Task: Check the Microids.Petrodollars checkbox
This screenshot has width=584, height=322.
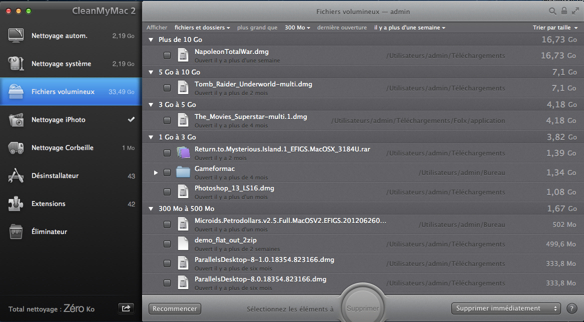Action: click(167, 224)
